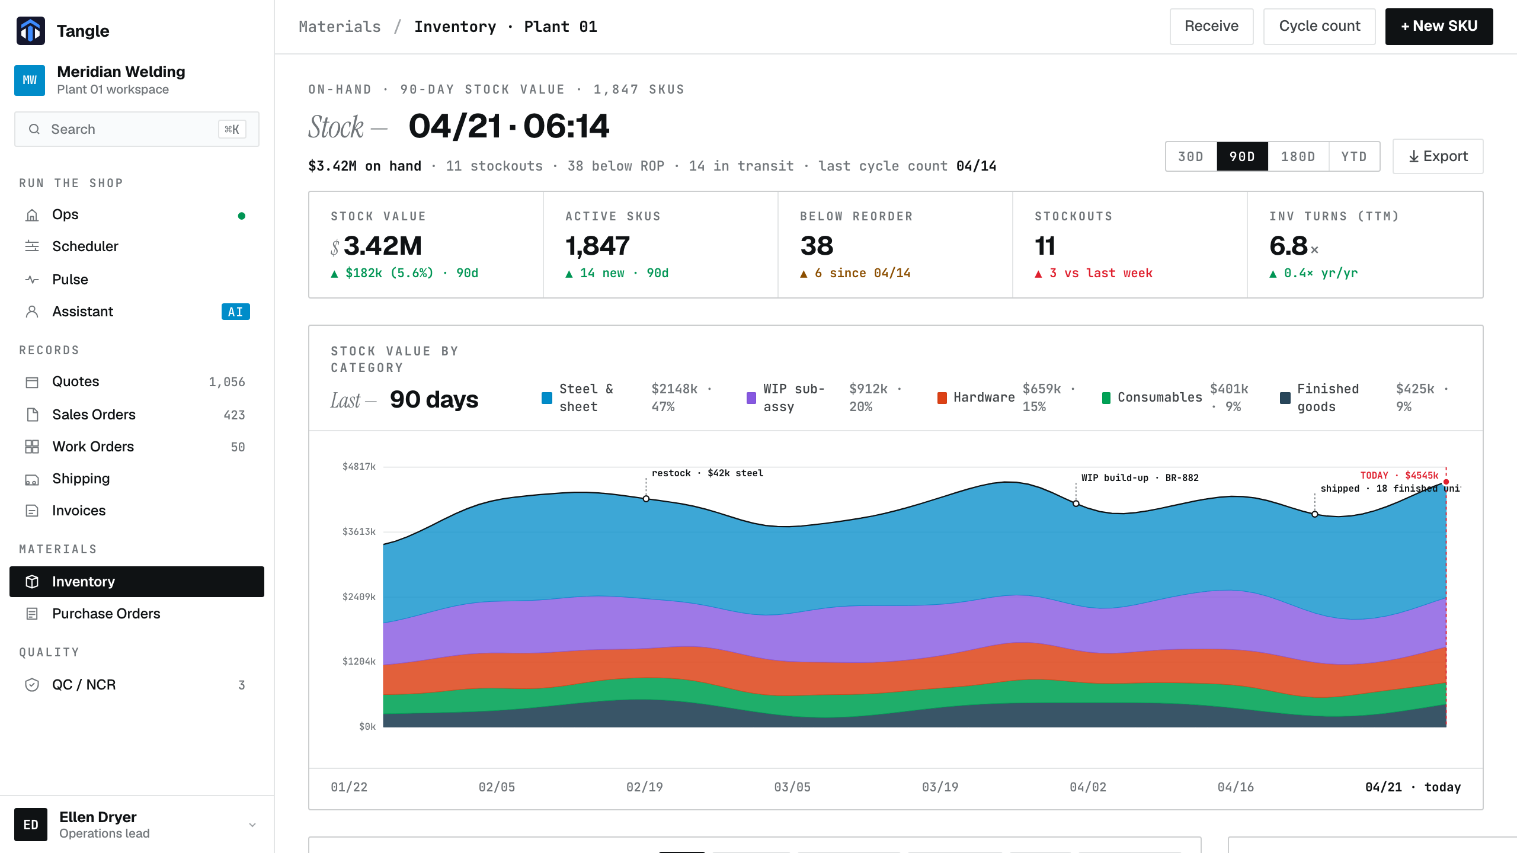Click the Quotes count 1,056
The image size is (1517, 853).
(227, 382)
